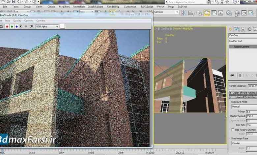This screenshot has height=155, width=257.
Task: Select the Modify panel tab icon
Action: pos(238,29)
